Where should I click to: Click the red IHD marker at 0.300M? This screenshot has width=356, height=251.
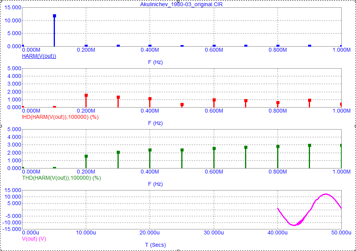point(118,97)
